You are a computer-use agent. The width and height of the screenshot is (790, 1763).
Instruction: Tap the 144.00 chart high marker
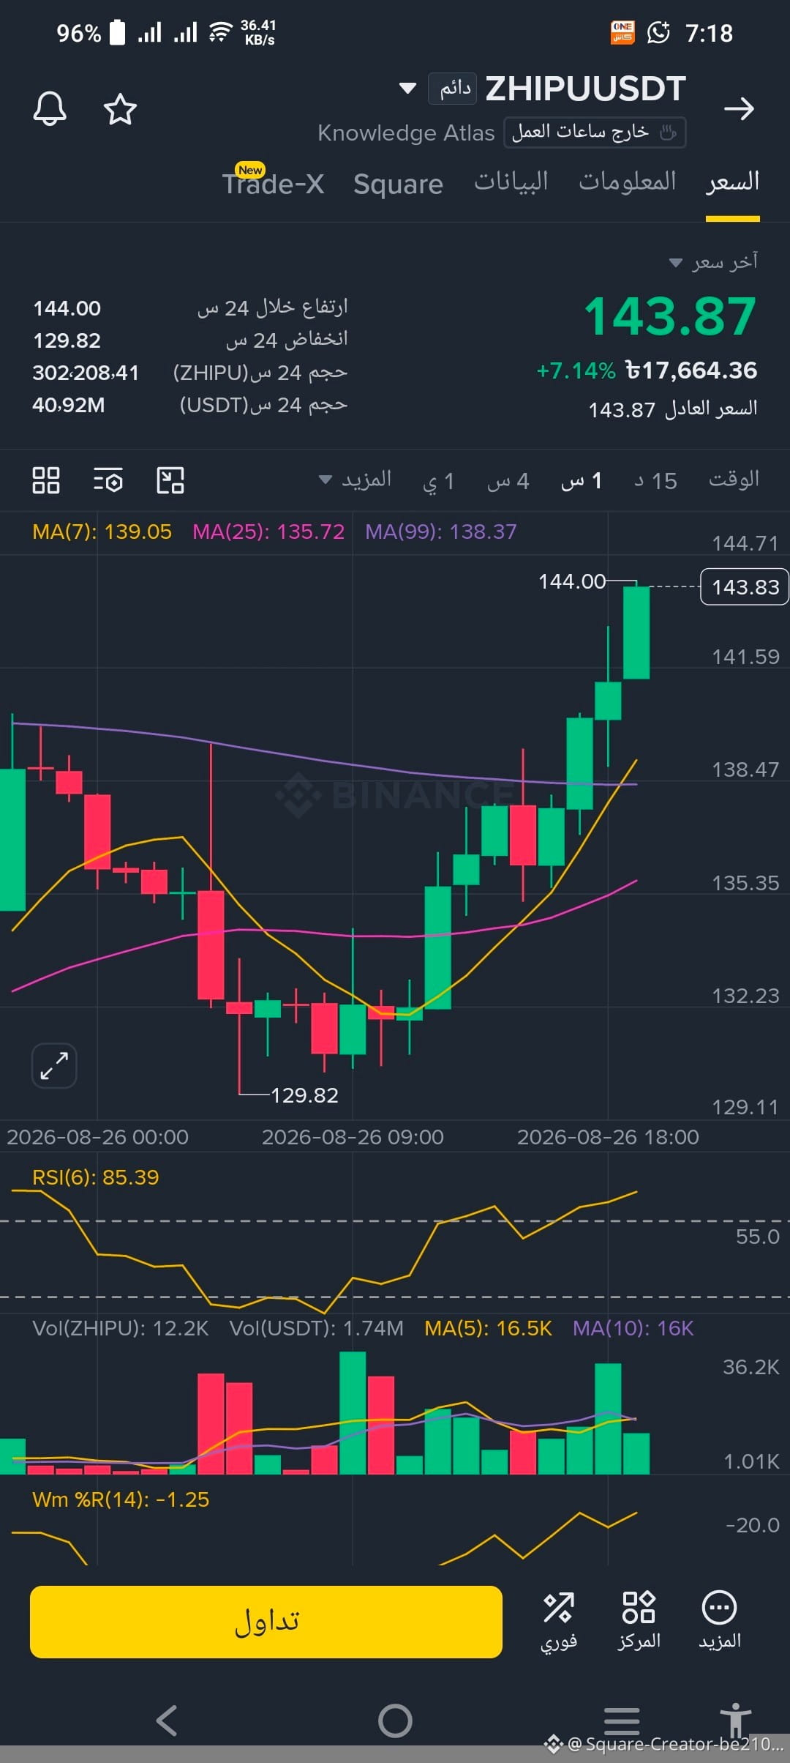point(572,581)
